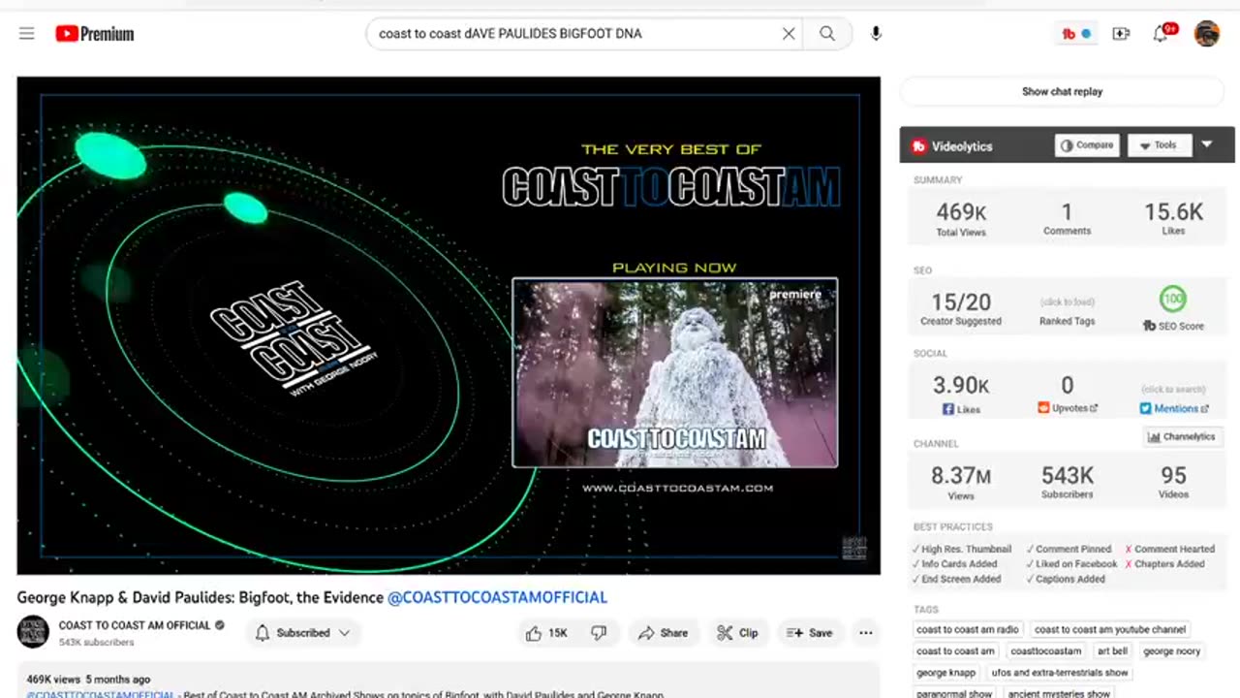Screen dimensions: 1240x698
Task: Open the Twitter Mentions link
Action: click(x=1174, y=408)
